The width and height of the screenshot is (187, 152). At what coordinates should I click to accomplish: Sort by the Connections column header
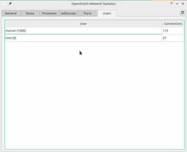173,24
